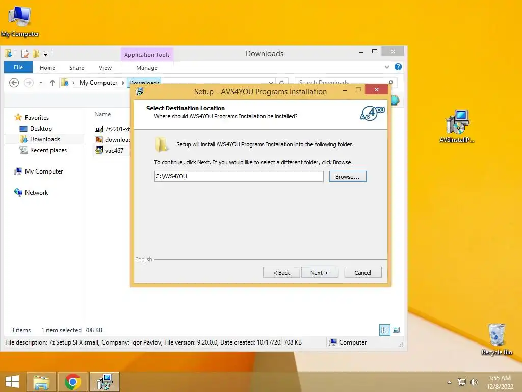Go up one folder level
Screen dimensions: 522x392
pos(53,83)
